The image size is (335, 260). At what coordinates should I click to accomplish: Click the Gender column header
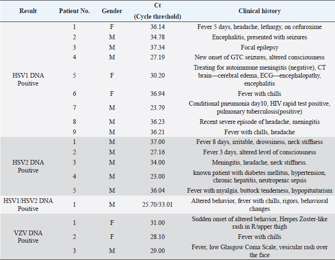click(x=112, y=11)
